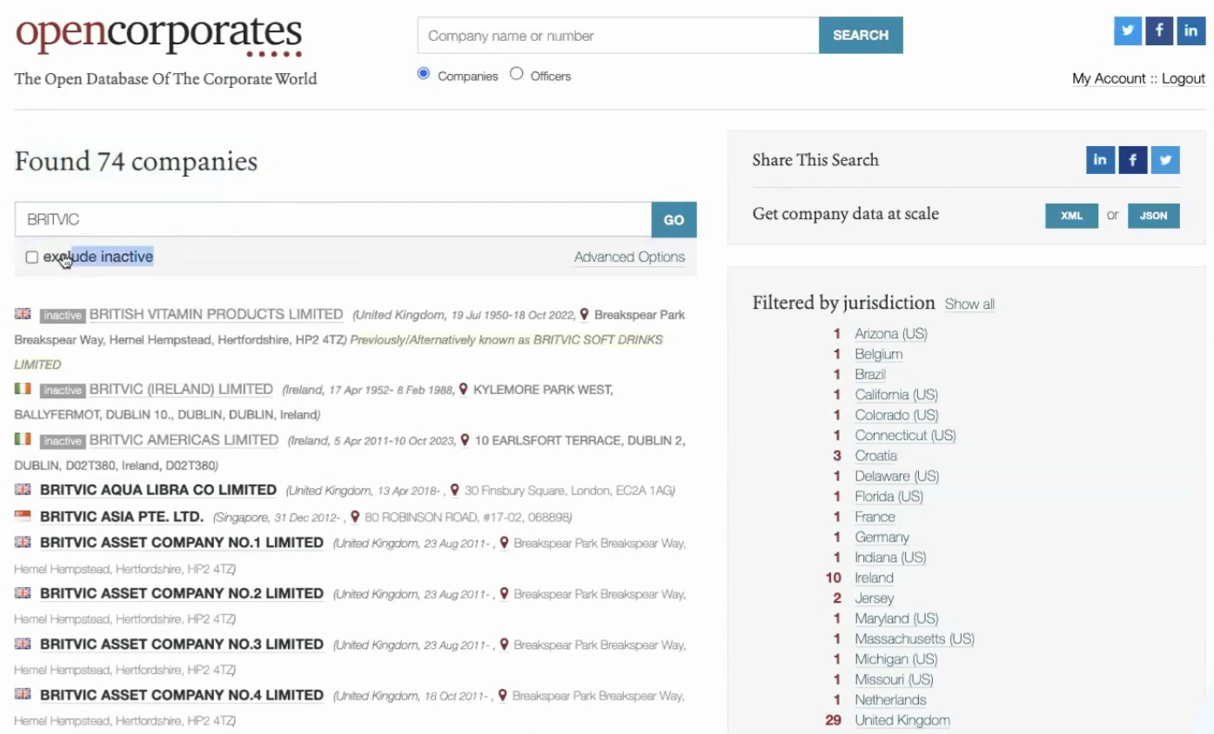Filter by Arizona (US) jurisdiction
The height and width of the screenshot is (734, 1214).
coord(891,334)
